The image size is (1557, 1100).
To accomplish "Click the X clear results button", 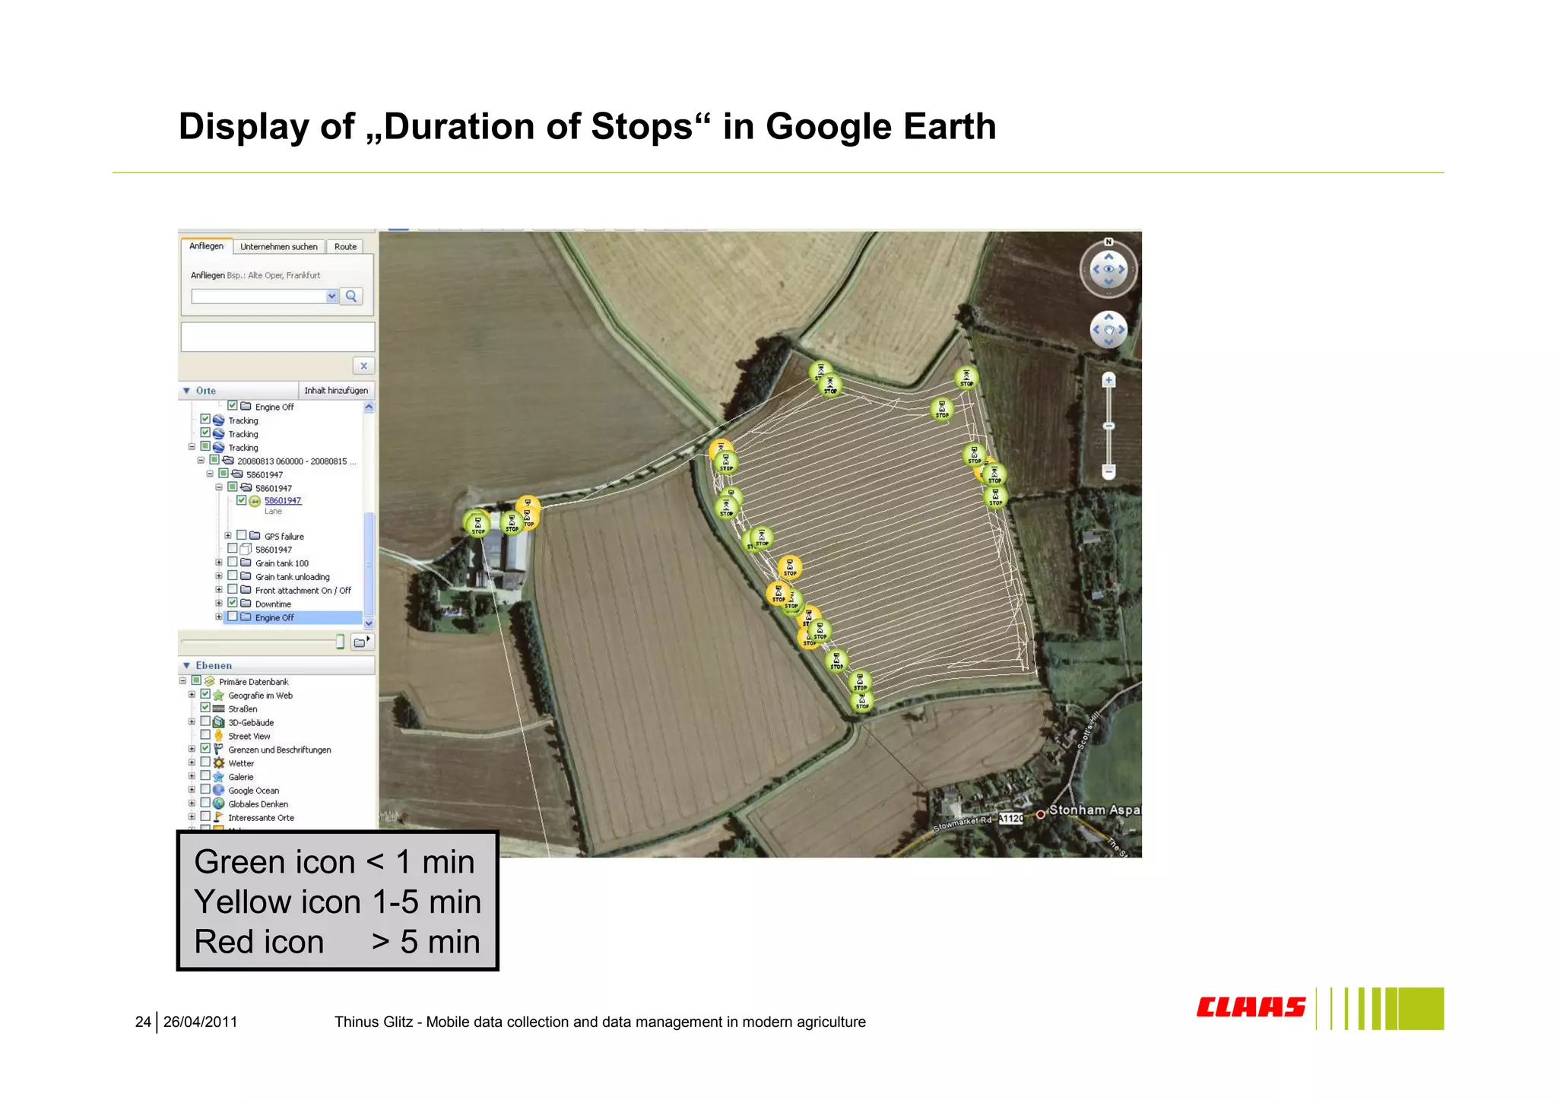I will [x=364, y=366].
